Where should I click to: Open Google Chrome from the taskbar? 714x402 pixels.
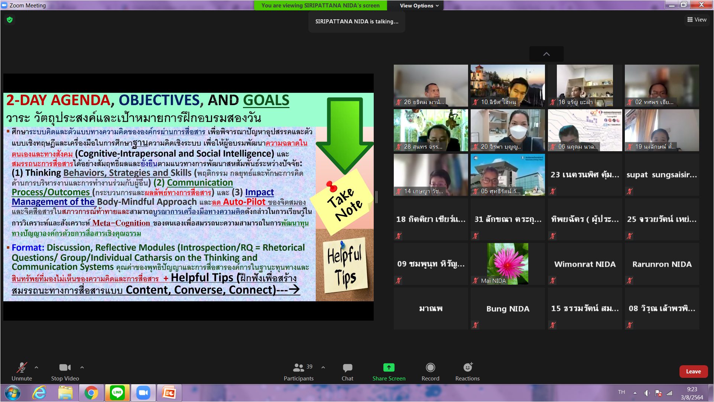click(91, 393)
